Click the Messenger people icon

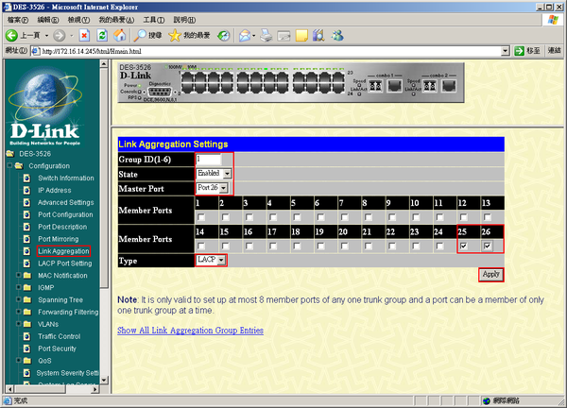337,35
